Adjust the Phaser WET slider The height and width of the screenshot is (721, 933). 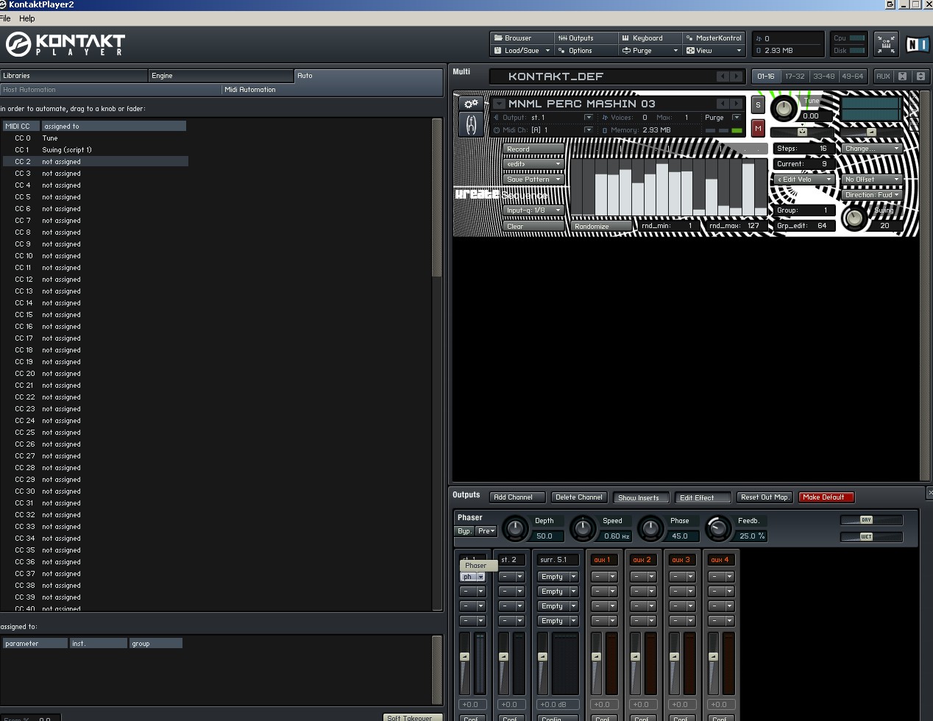tap(871, 537)
